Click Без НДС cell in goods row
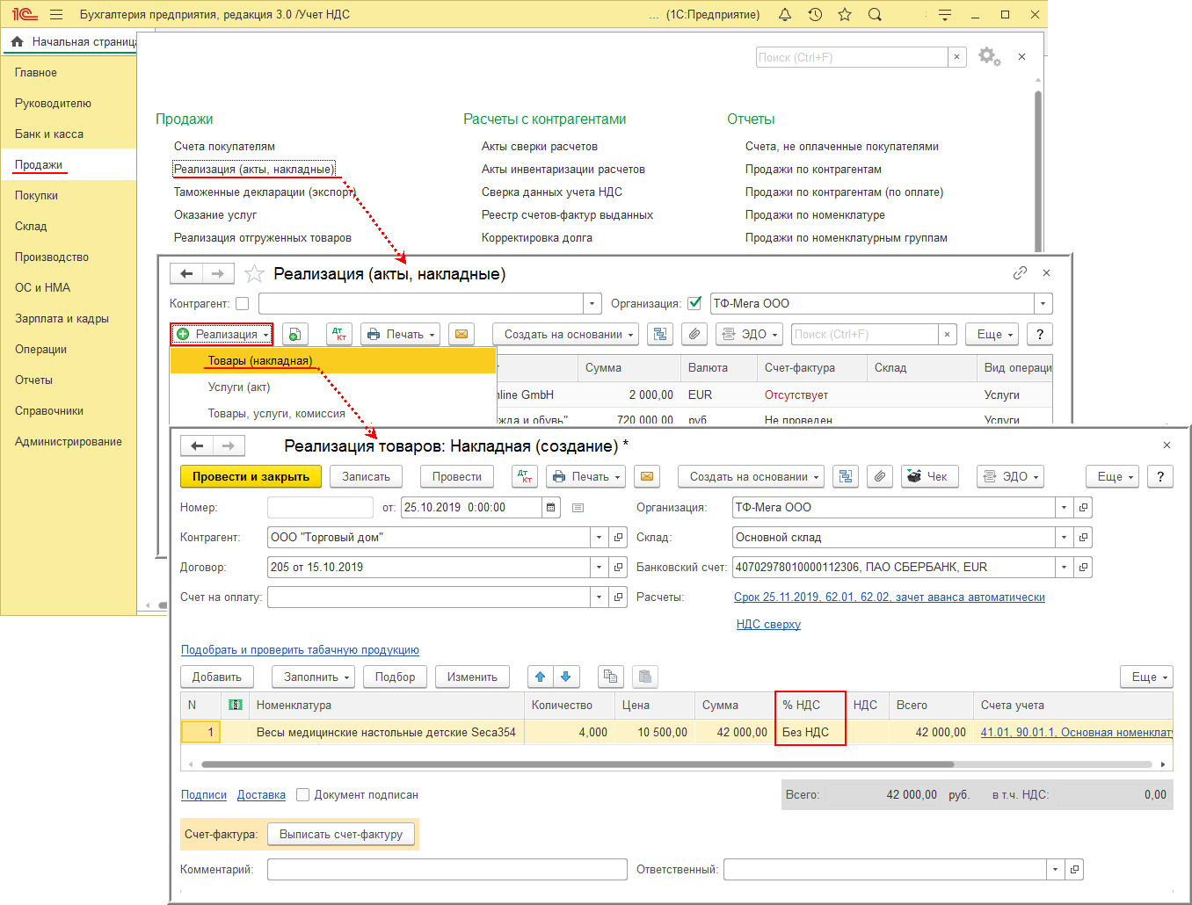The width and height of the screenshot is (1192, 905). pos(810,732)
